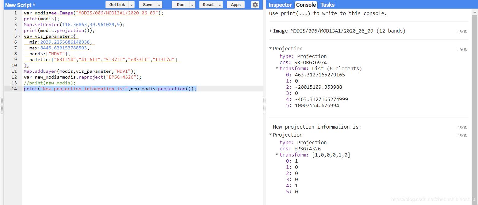This screenshot has height=205, width=478.
Task: Open the Reset dropdown arrow
Action: 220,5
